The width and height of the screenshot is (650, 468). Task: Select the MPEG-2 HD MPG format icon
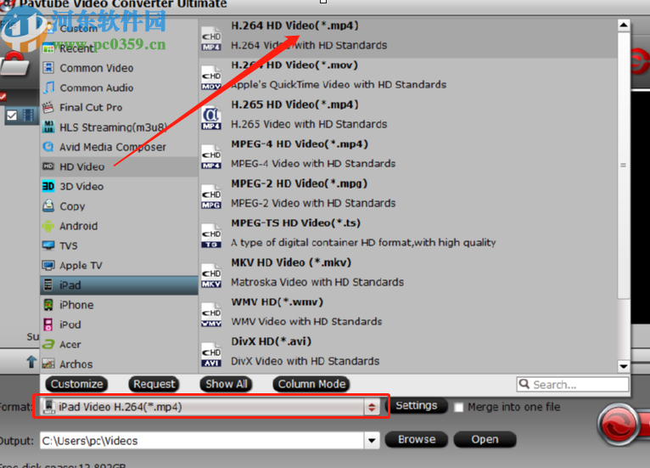click(x=211, y=196)
